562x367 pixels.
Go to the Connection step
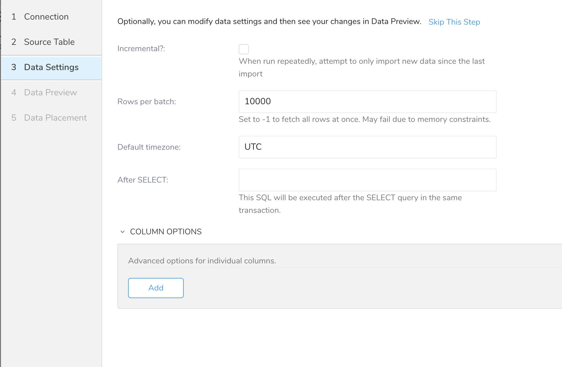[x=46, y=17]
